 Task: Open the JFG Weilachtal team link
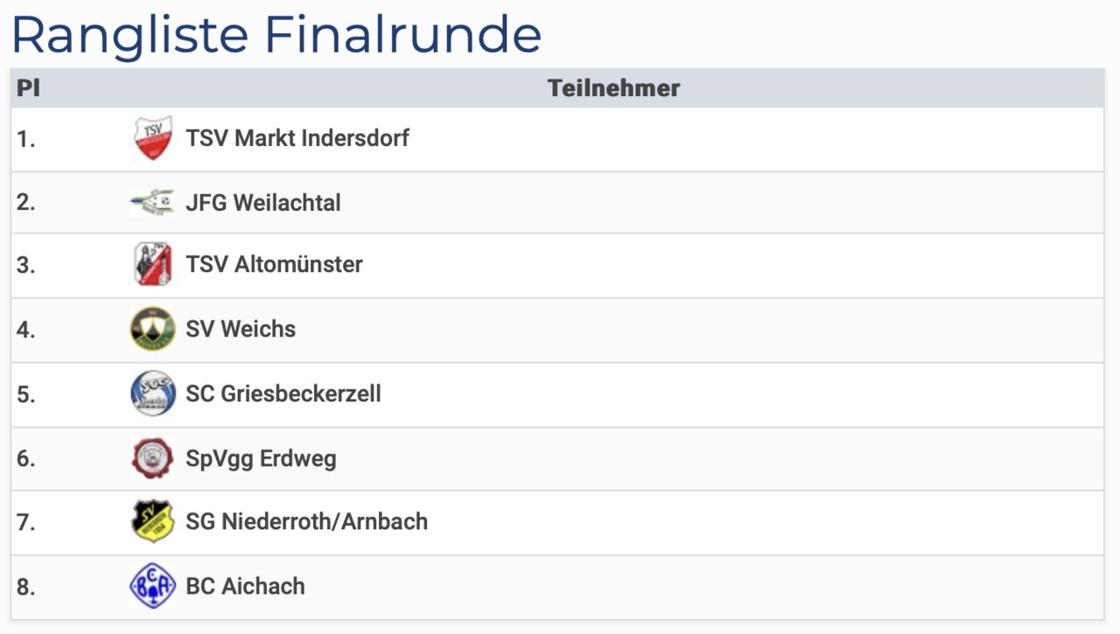coord(263,203)
